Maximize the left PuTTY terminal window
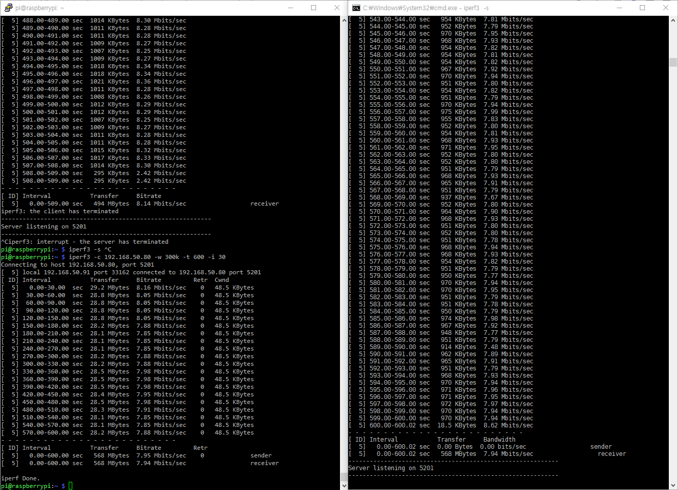Viewport: 678px width, 490px height. (314, 8)
